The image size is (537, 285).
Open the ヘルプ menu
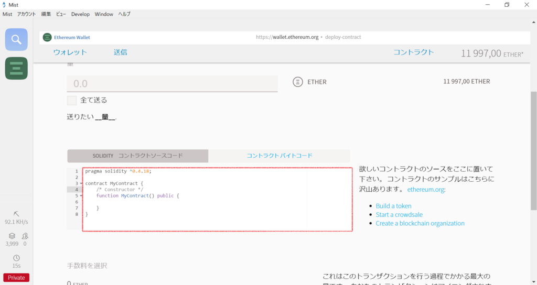pos(124,14)
